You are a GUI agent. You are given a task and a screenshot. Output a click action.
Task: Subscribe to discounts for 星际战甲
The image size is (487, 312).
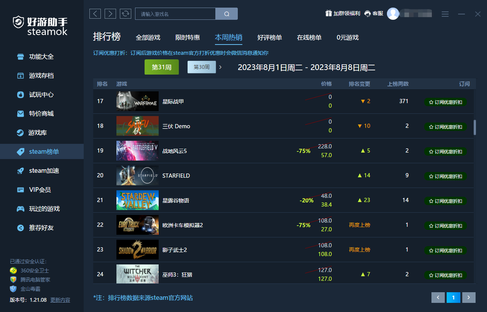(446, 102)
